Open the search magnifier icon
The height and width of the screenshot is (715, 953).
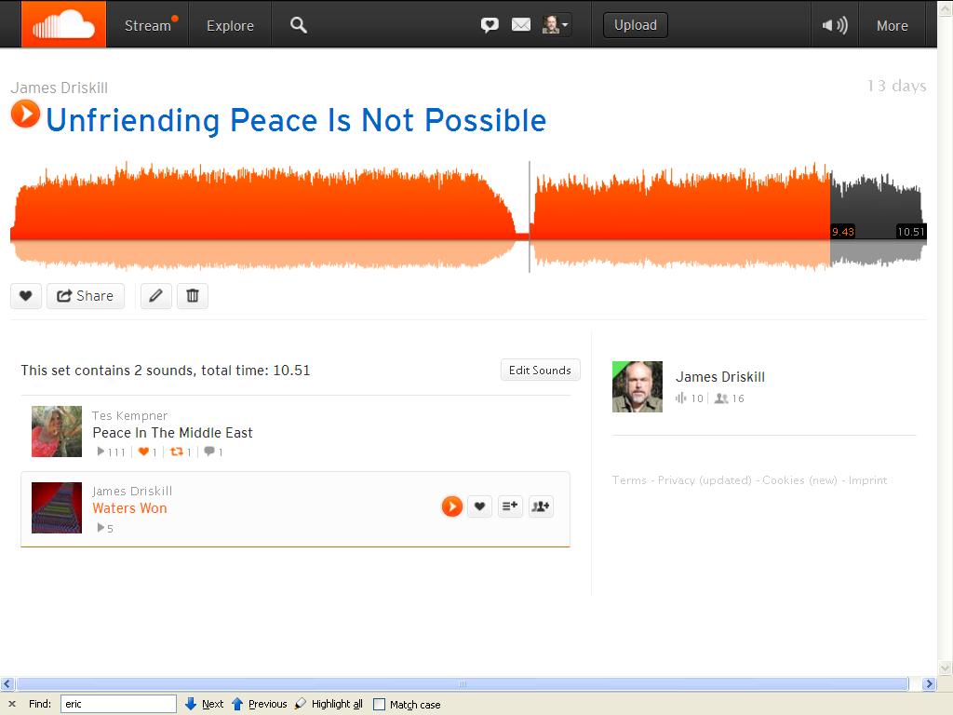(x=299, y=25)
